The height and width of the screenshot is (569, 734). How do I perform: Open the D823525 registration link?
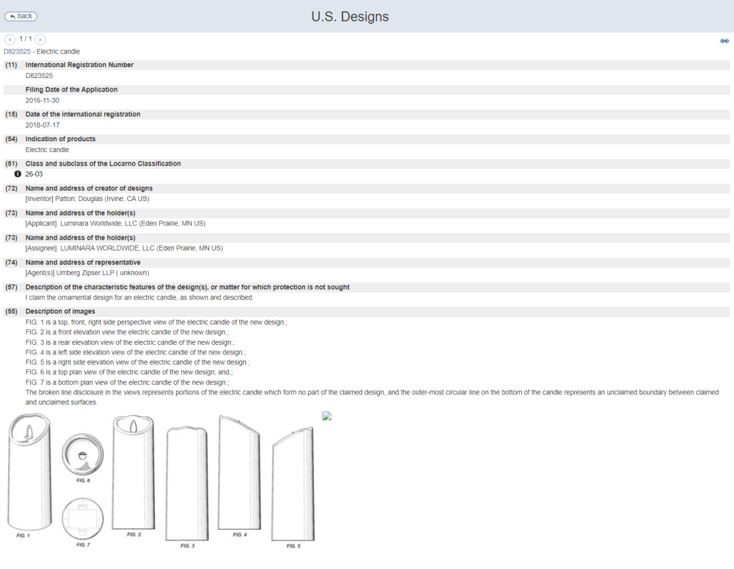point(17,52)
